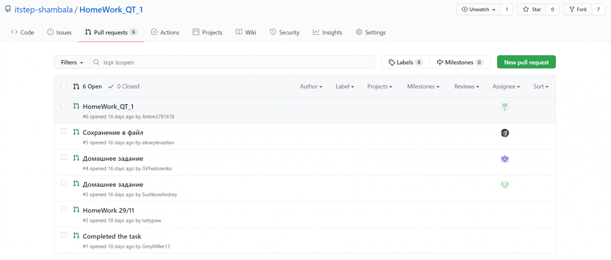The height and width of the screenshot is (260, 611).
Task: Switch to the Code tab
Action: coord(23,32)
